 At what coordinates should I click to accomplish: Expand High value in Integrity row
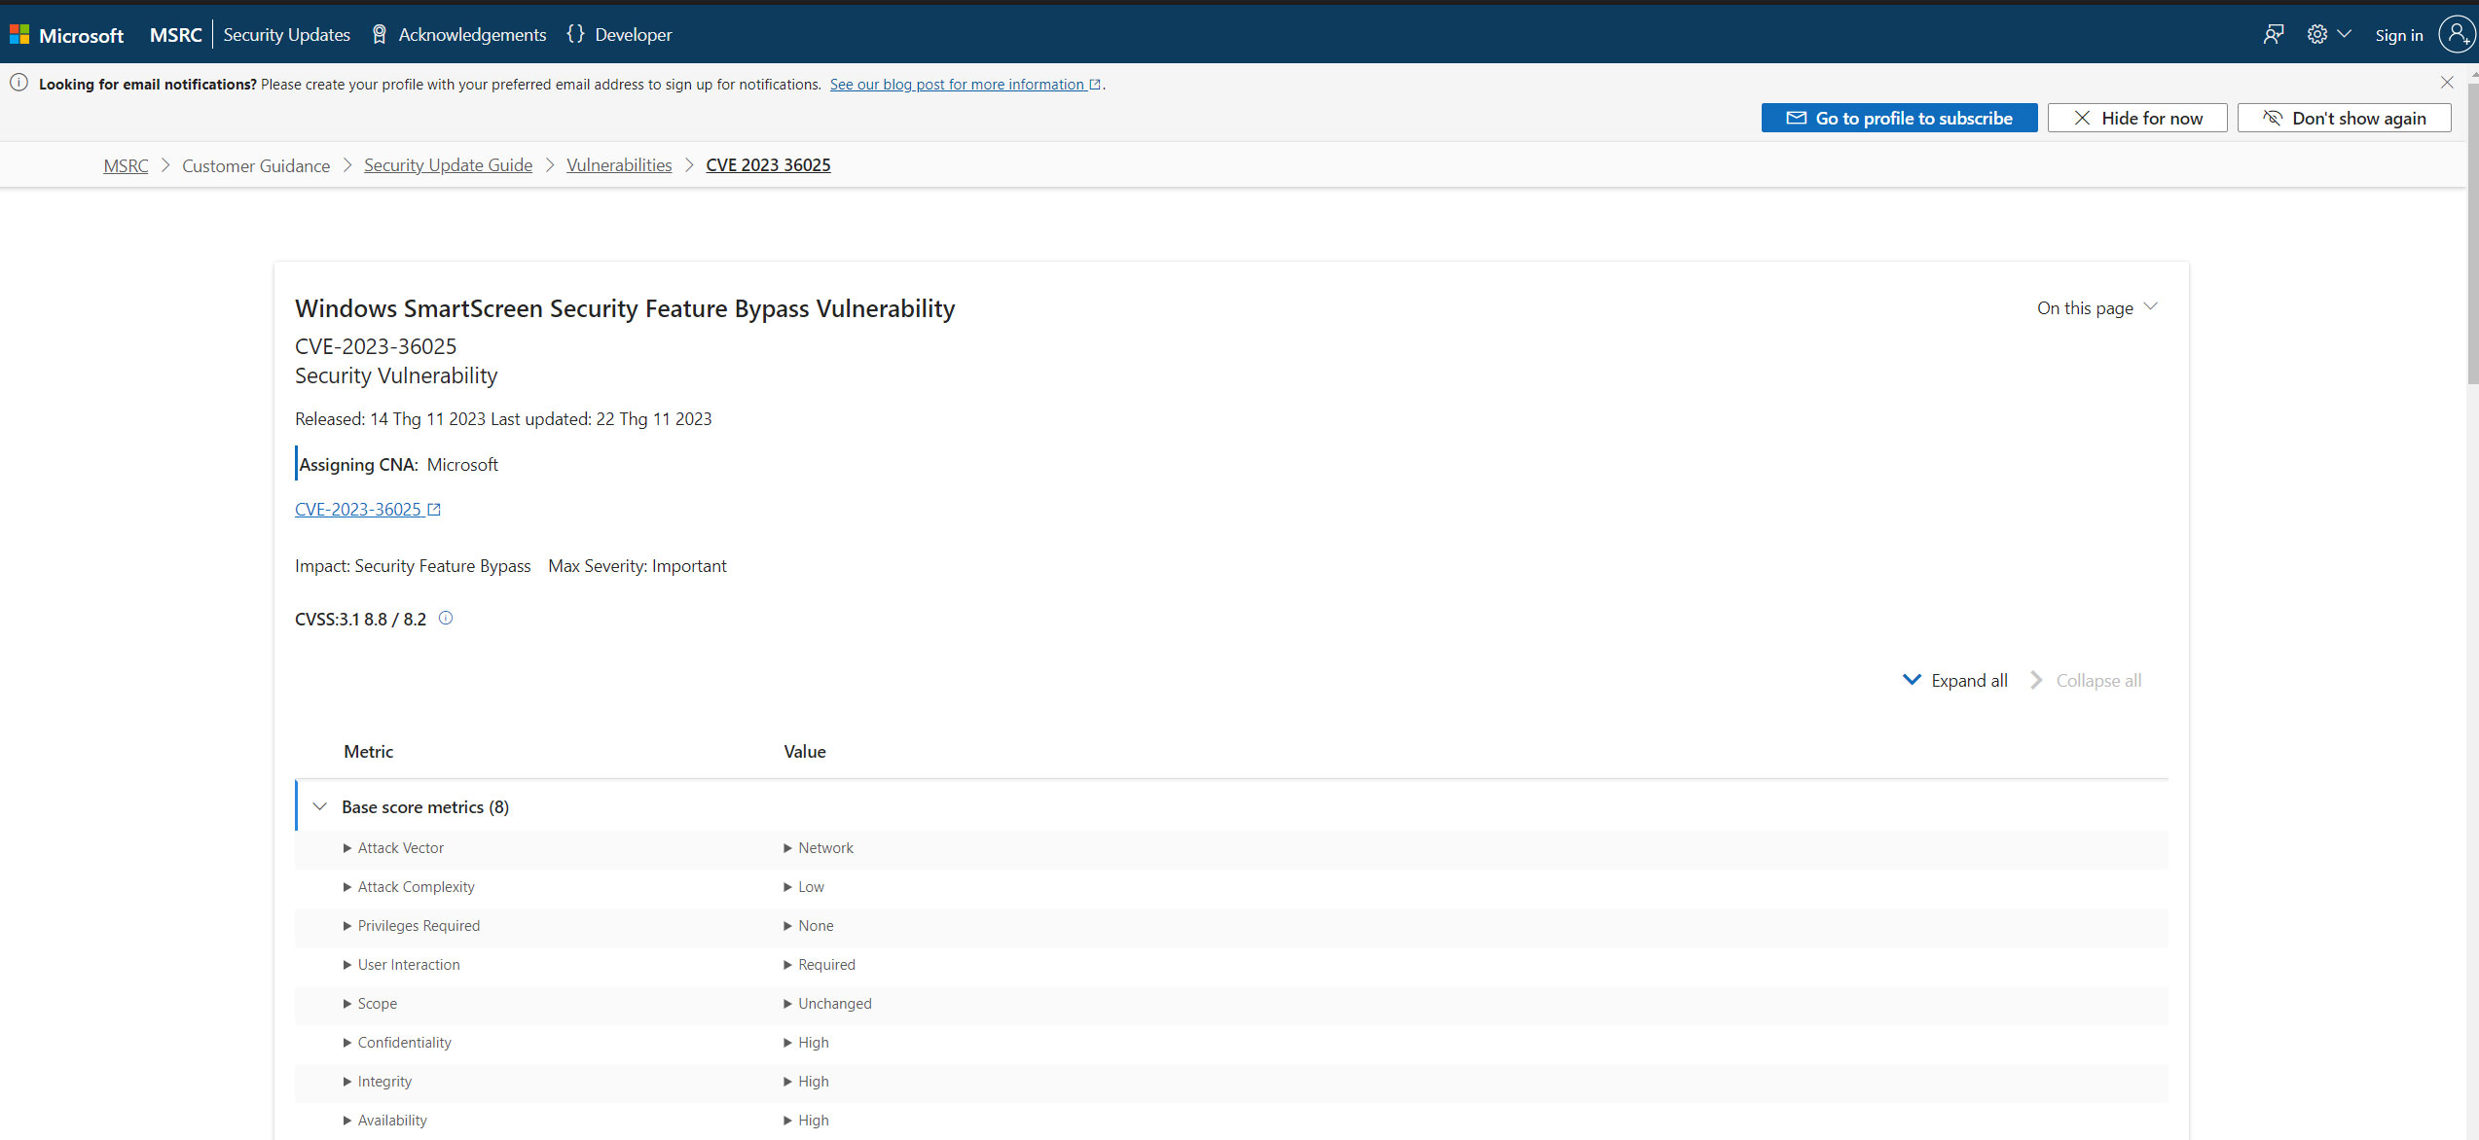pos(806,1082)
